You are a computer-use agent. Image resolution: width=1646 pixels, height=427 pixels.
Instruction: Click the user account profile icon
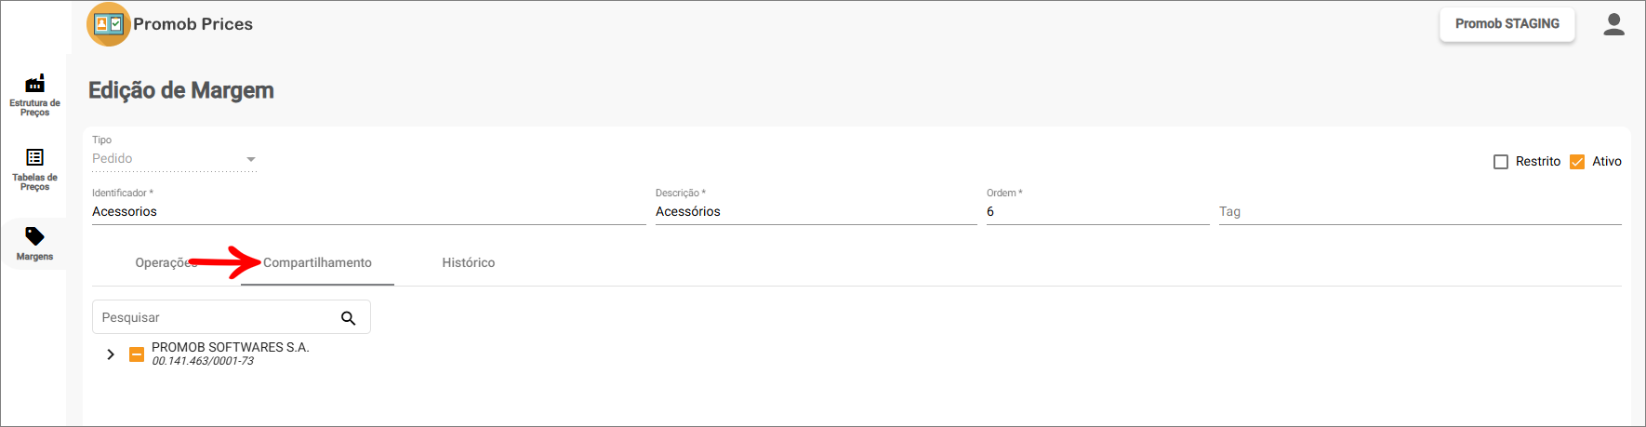tap(1613, 25)
